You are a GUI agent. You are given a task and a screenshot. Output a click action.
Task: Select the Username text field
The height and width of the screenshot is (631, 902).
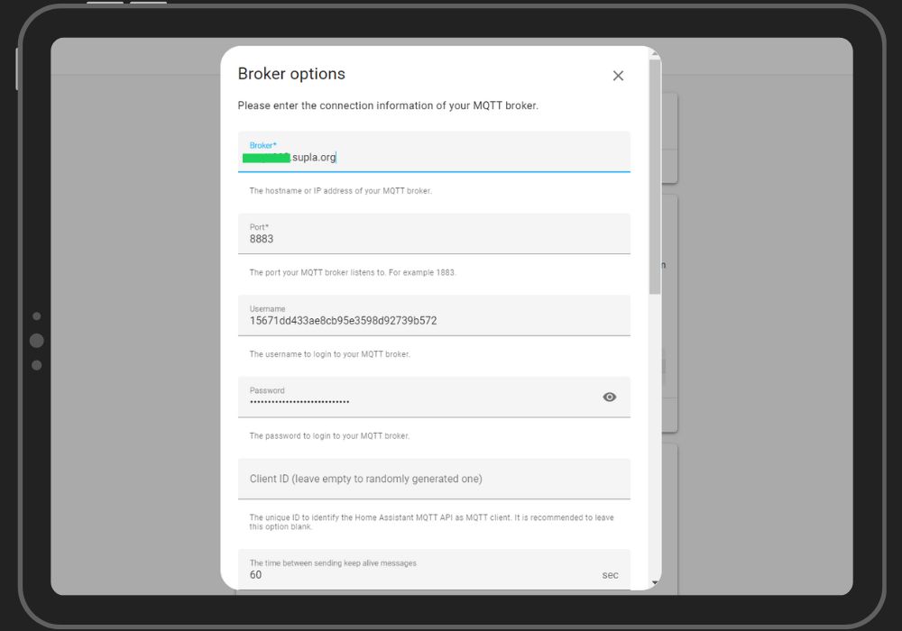[433, 320]
